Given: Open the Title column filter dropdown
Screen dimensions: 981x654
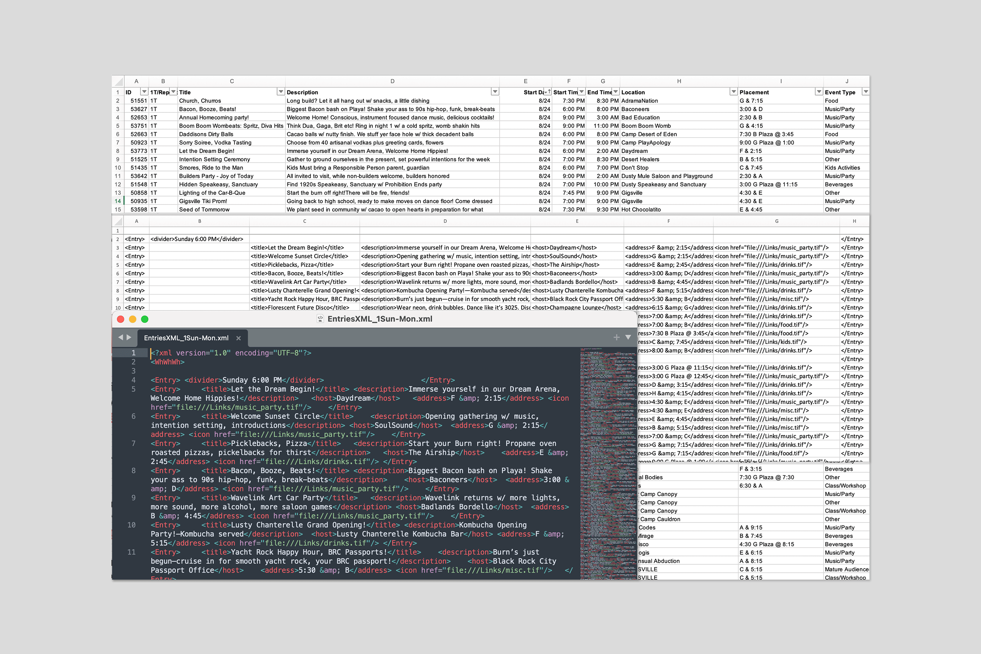Looking at the screenshot, I should coord(281,92).
